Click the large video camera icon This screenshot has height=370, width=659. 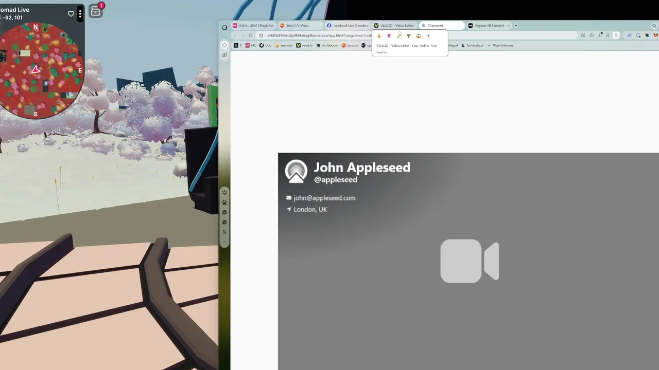[470, 261]
